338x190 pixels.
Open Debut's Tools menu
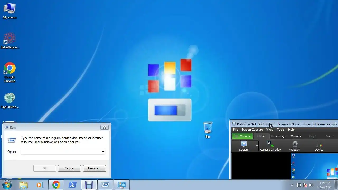coord(280,130)
